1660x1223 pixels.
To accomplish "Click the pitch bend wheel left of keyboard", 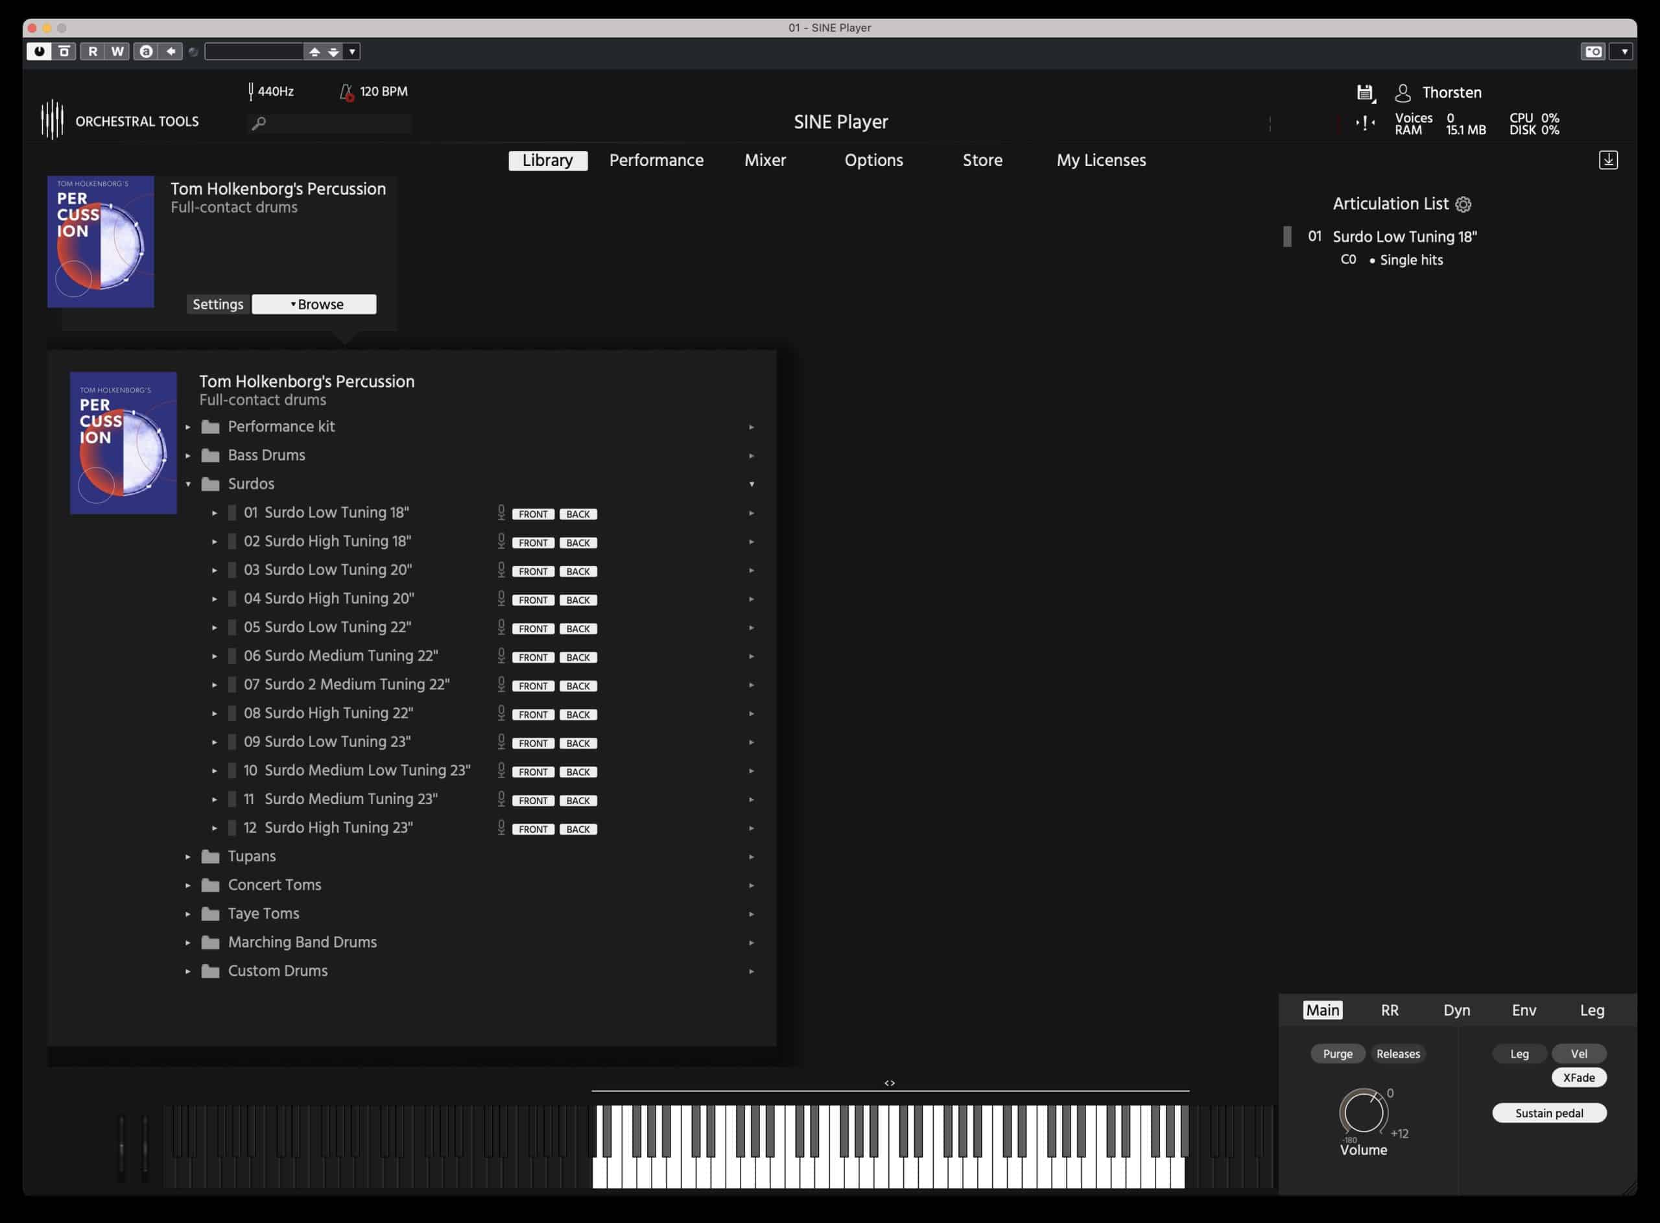I will [122, 1148].
